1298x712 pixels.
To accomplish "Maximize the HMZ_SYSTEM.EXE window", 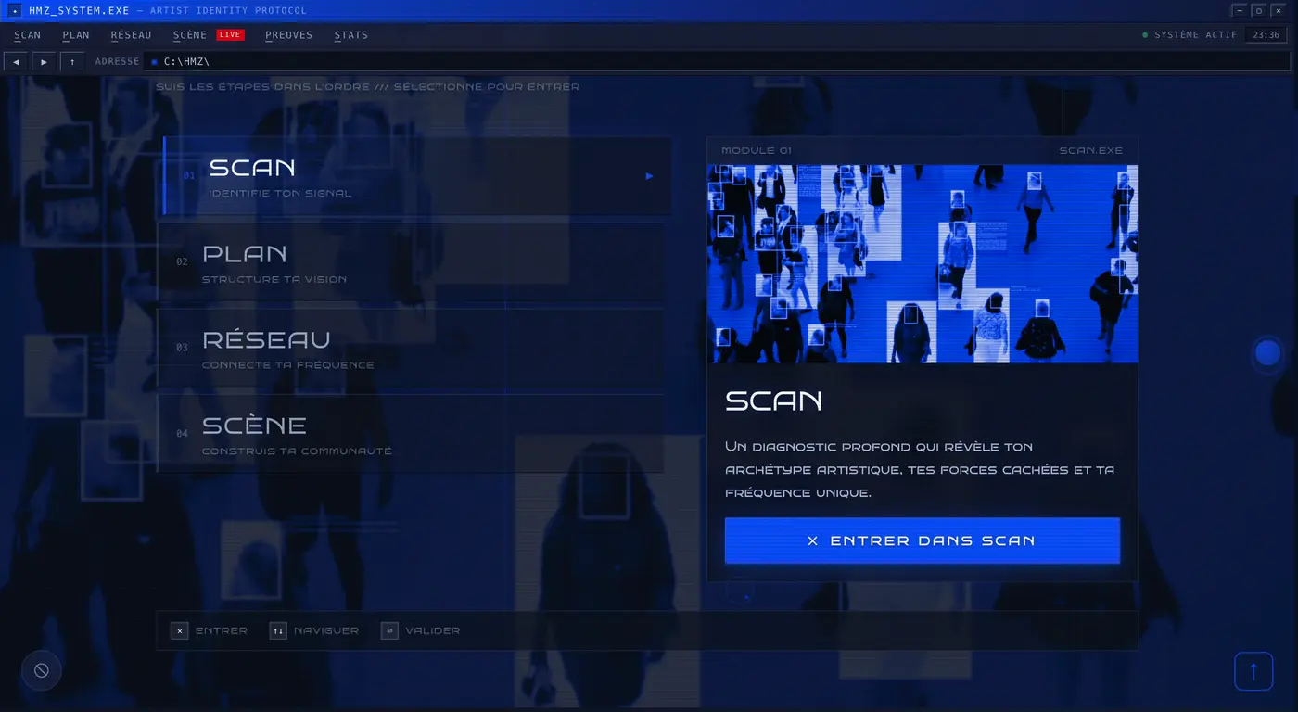I will [1258, 10].
